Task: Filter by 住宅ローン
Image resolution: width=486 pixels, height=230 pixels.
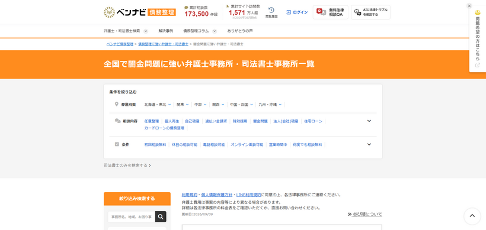Action: pos(314,121)
